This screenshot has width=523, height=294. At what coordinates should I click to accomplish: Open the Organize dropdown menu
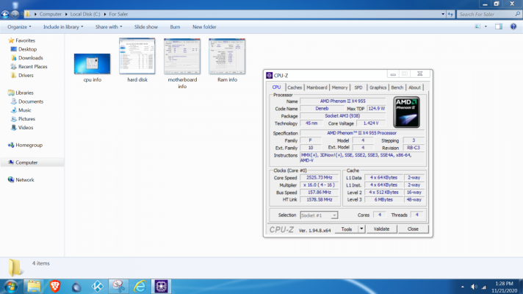point(19,26)
